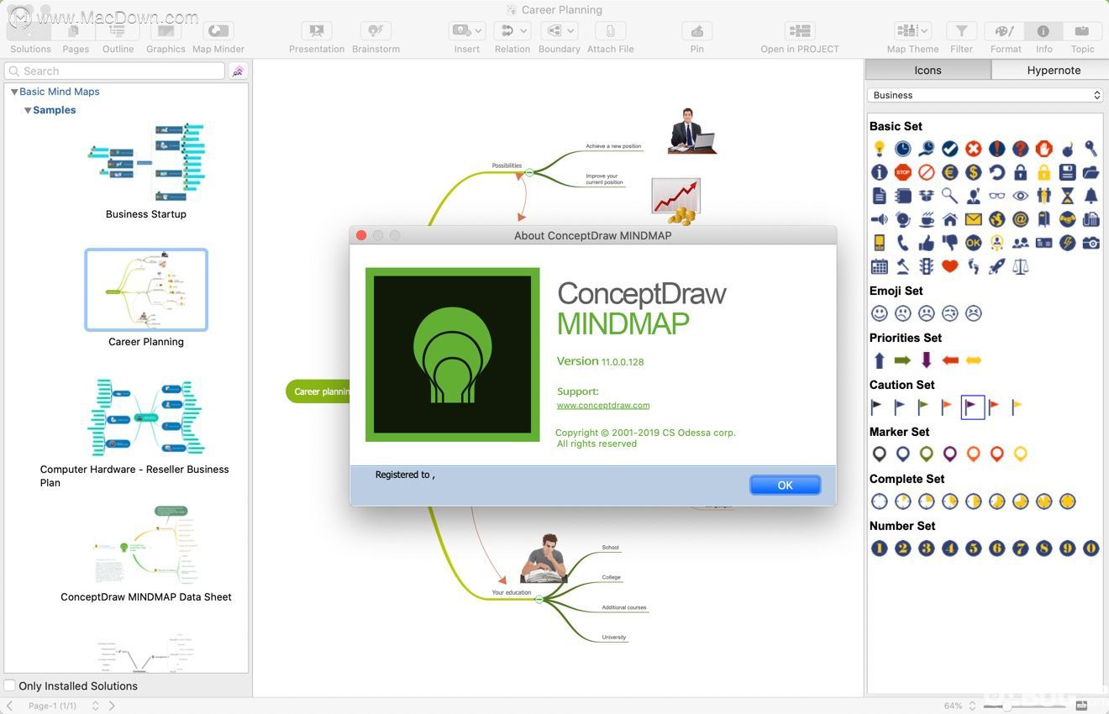Viewport: 1109px width, 714px height.
Task: Select the Achieve a new position topic
Action: pyautogui.click(x=613, y=146)
